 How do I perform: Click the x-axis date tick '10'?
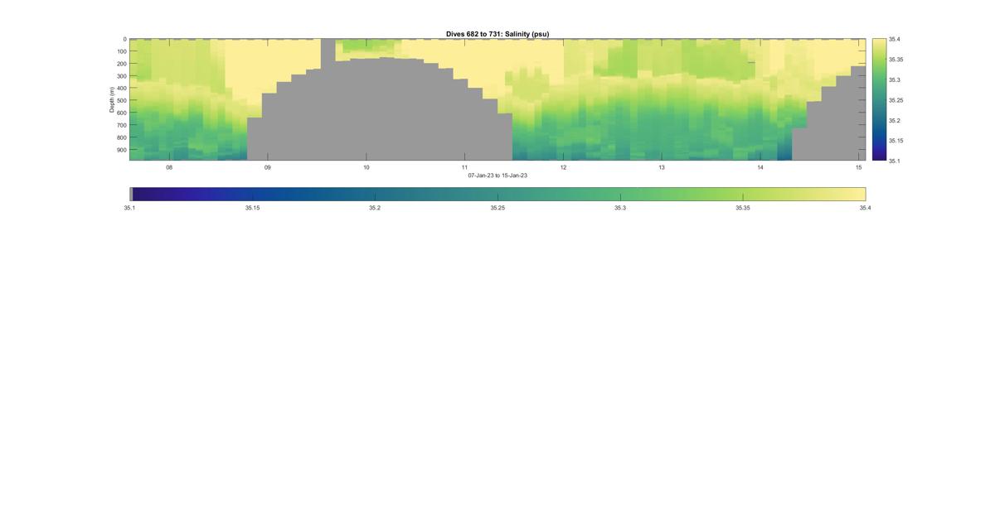366,167
